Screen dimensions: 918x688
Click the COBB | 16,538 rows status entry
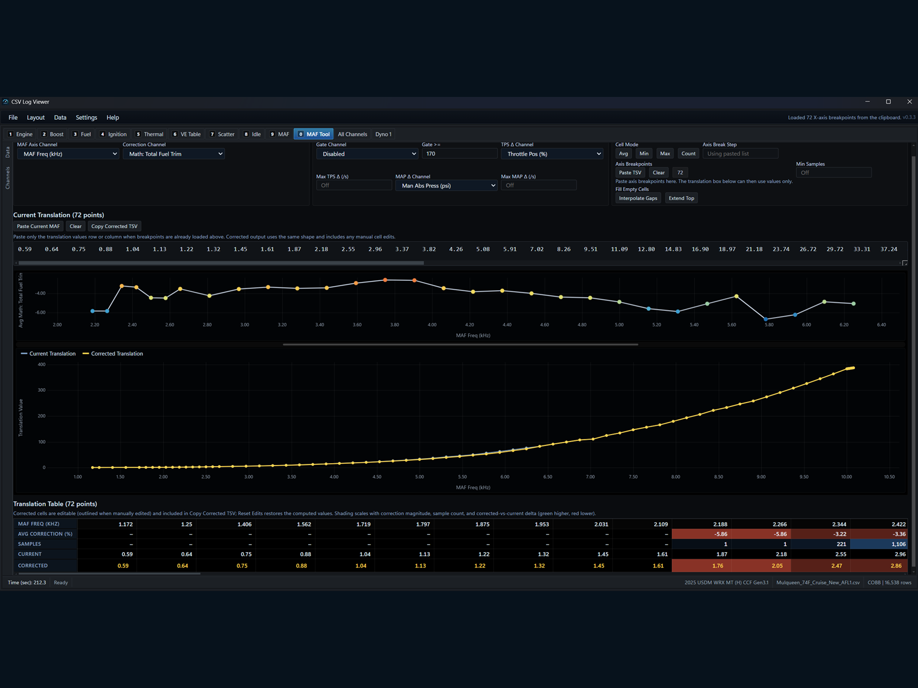889,583
